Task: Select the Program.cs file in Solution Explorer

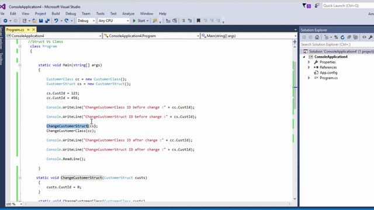Action: (x=328, y=78)
